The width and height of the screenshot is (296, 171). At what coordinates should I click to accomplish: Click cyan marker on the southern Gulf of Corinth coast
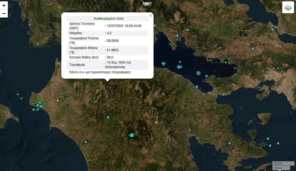click(197, 87)
